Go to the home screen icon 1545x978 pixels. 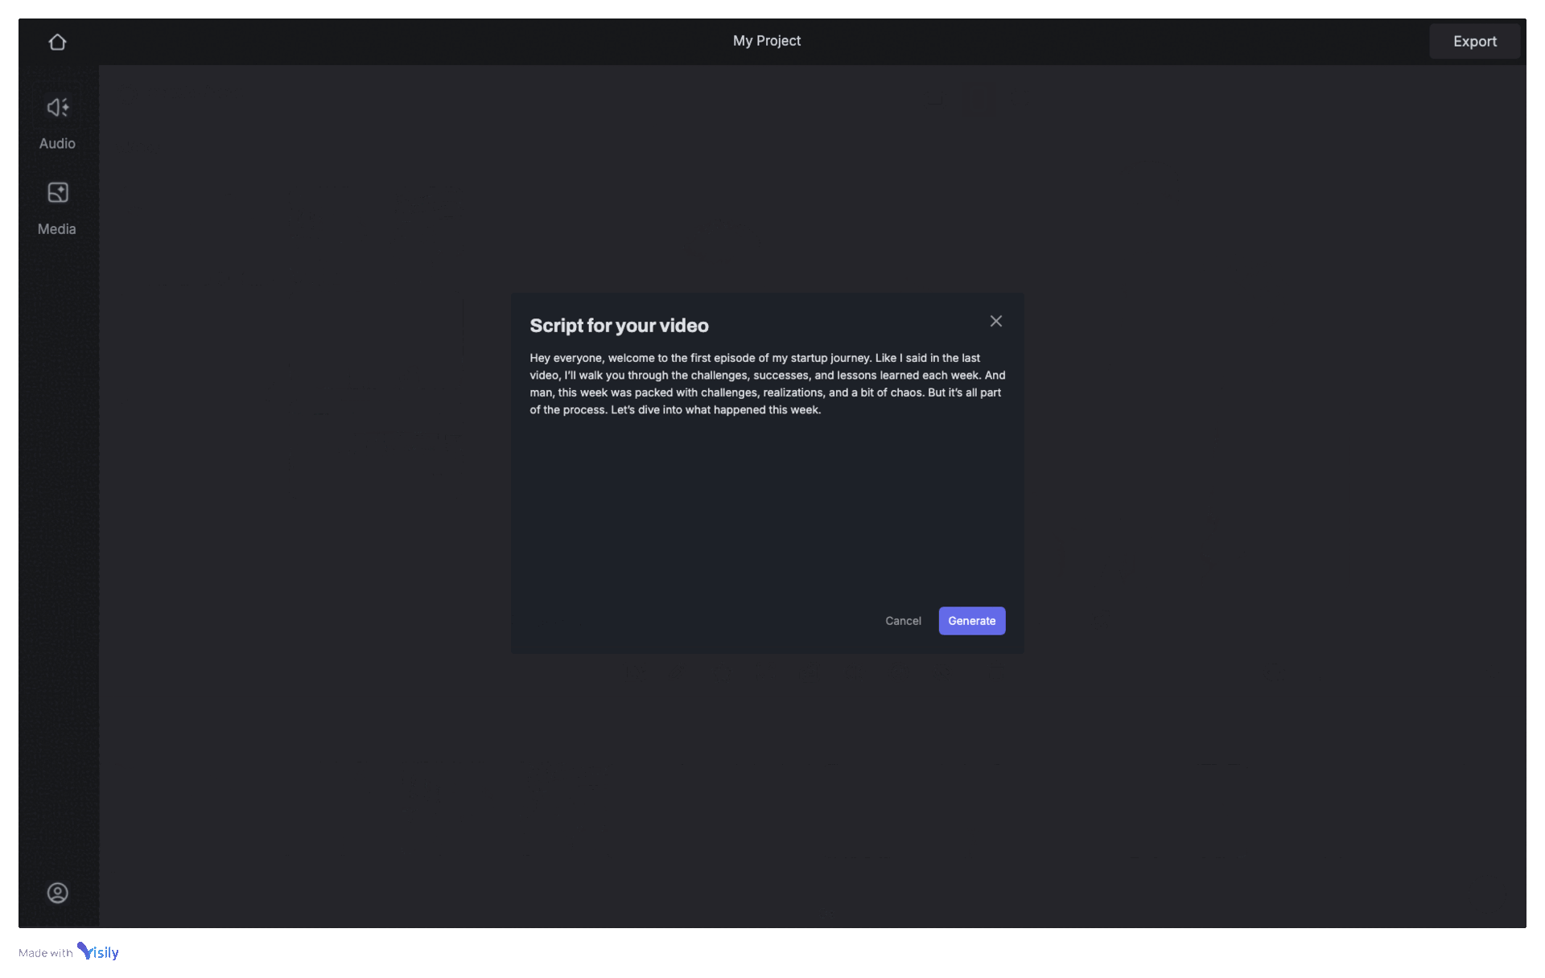pyautogui.click(x=57, y=42)
